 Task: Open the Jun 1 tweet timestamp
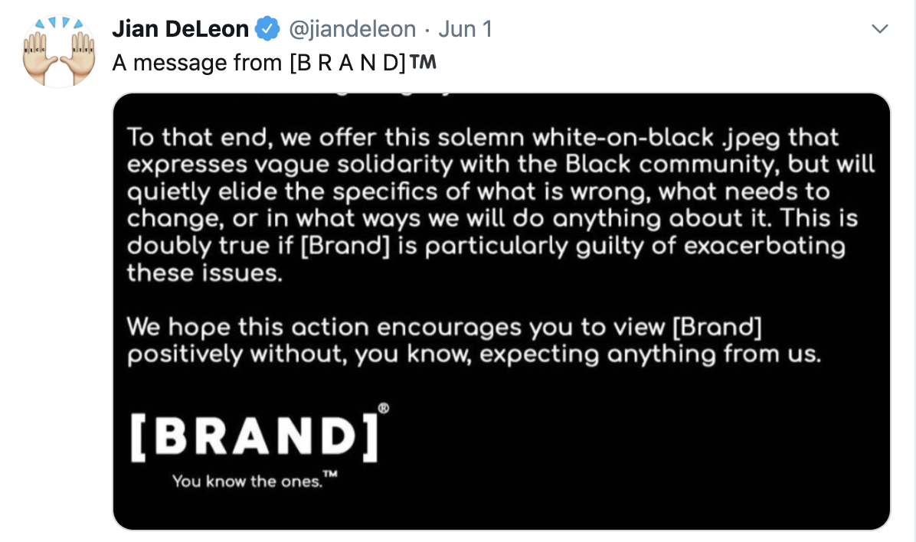465,30
